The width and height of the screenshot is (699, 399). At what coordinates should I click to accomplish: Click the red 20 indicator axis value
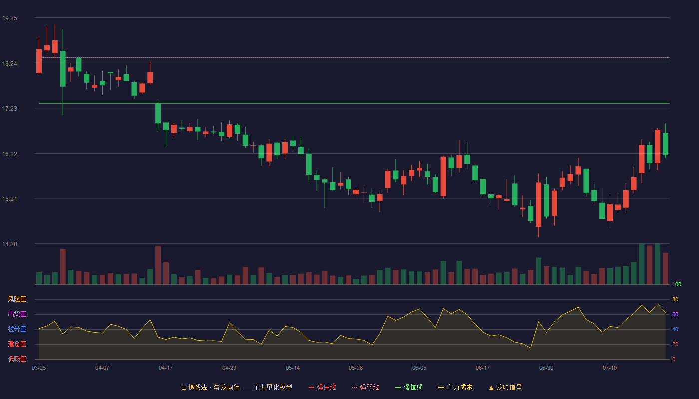click(675, 344)
